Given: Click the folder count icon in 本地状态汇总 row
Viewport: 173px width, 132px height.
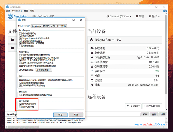Looking at the screenshot, I should pos(145,57).
